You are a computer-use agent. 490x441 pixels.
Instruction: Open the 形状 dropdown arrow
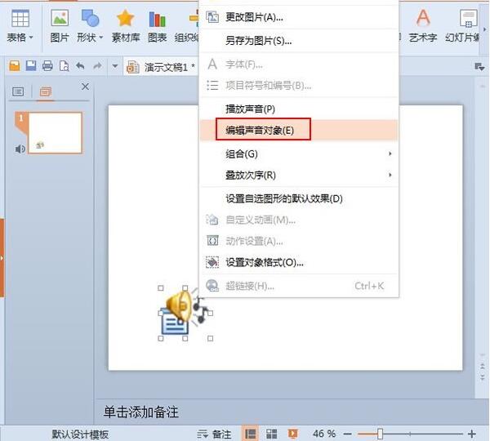tap(101, 38)
